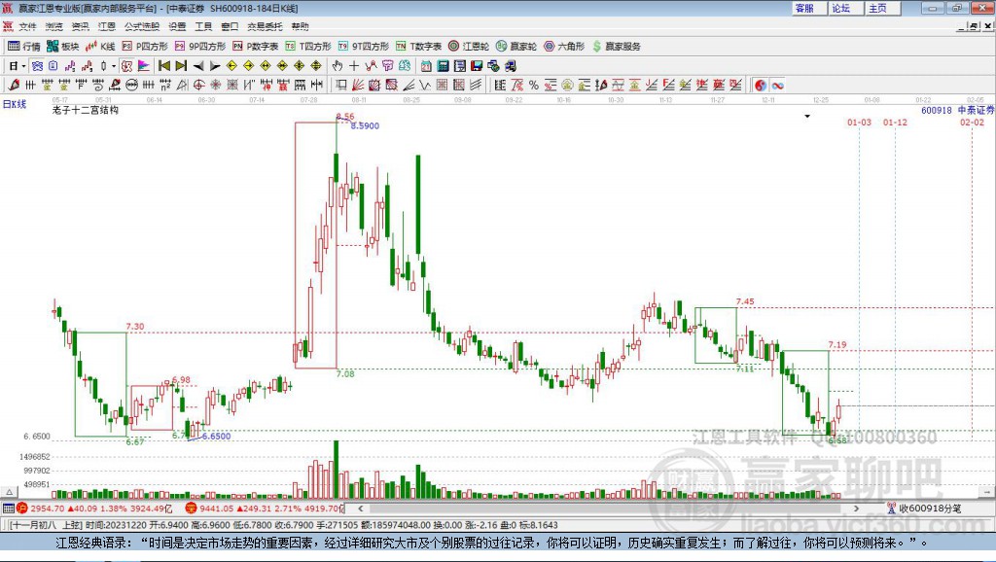Click the right arrow of horizontal scrollbar

(x=856, y=508)
